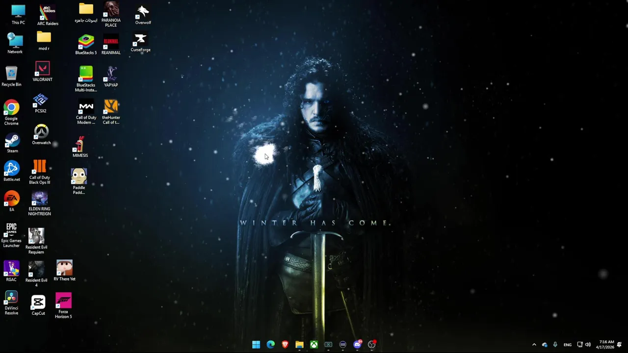The image size is (628, 353).
Task: Select the mod r folder
Action: (x=44, y=41)
